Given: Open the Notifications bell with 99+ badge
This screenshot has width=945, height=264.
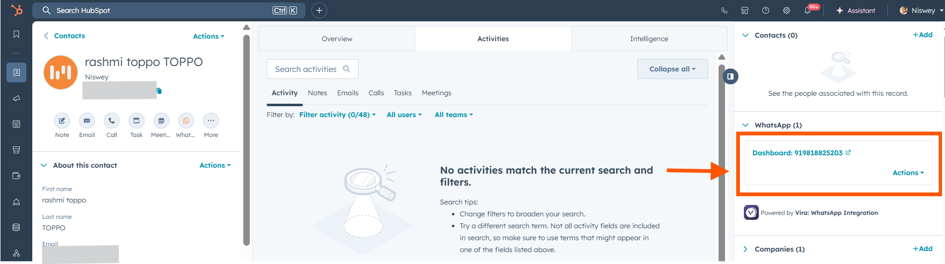Looking at the screenshot, I should point(808,10).
